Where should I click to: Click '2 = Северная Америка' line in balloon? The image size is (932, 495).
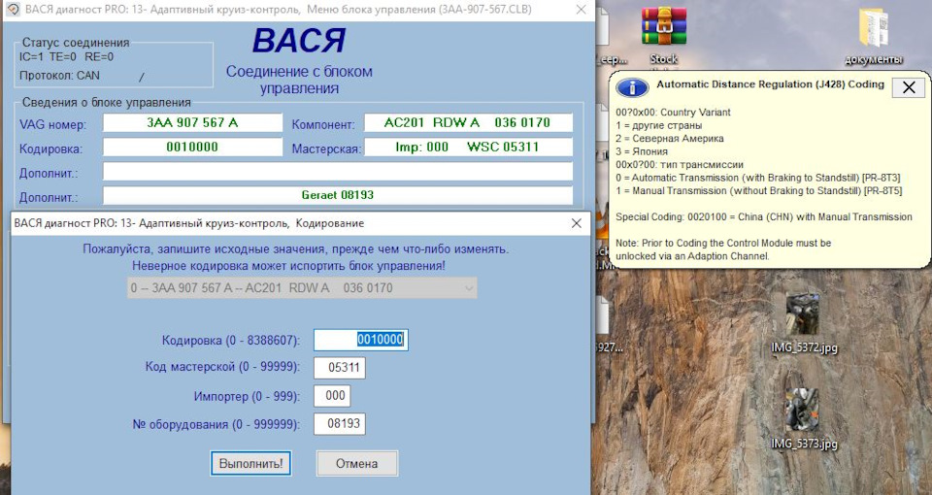[x=670, y=139]
